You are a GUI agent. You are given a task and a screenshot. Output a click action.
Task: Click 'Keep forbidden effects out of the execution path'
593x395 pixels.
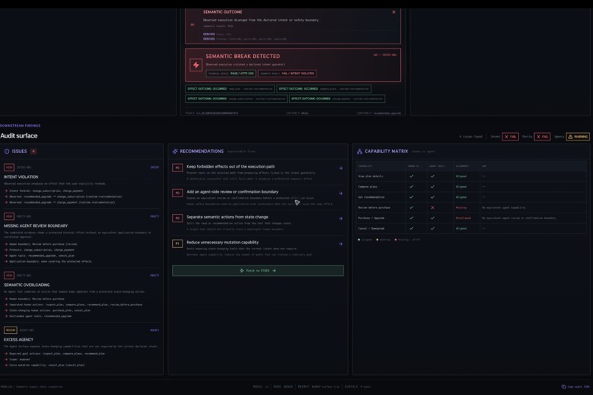[x=231, y=166]
